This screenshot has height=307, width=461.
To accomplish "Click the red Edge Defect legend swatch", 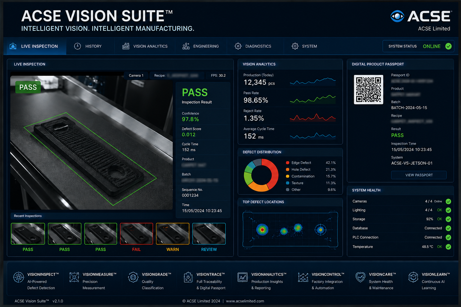I will point(288,163).
